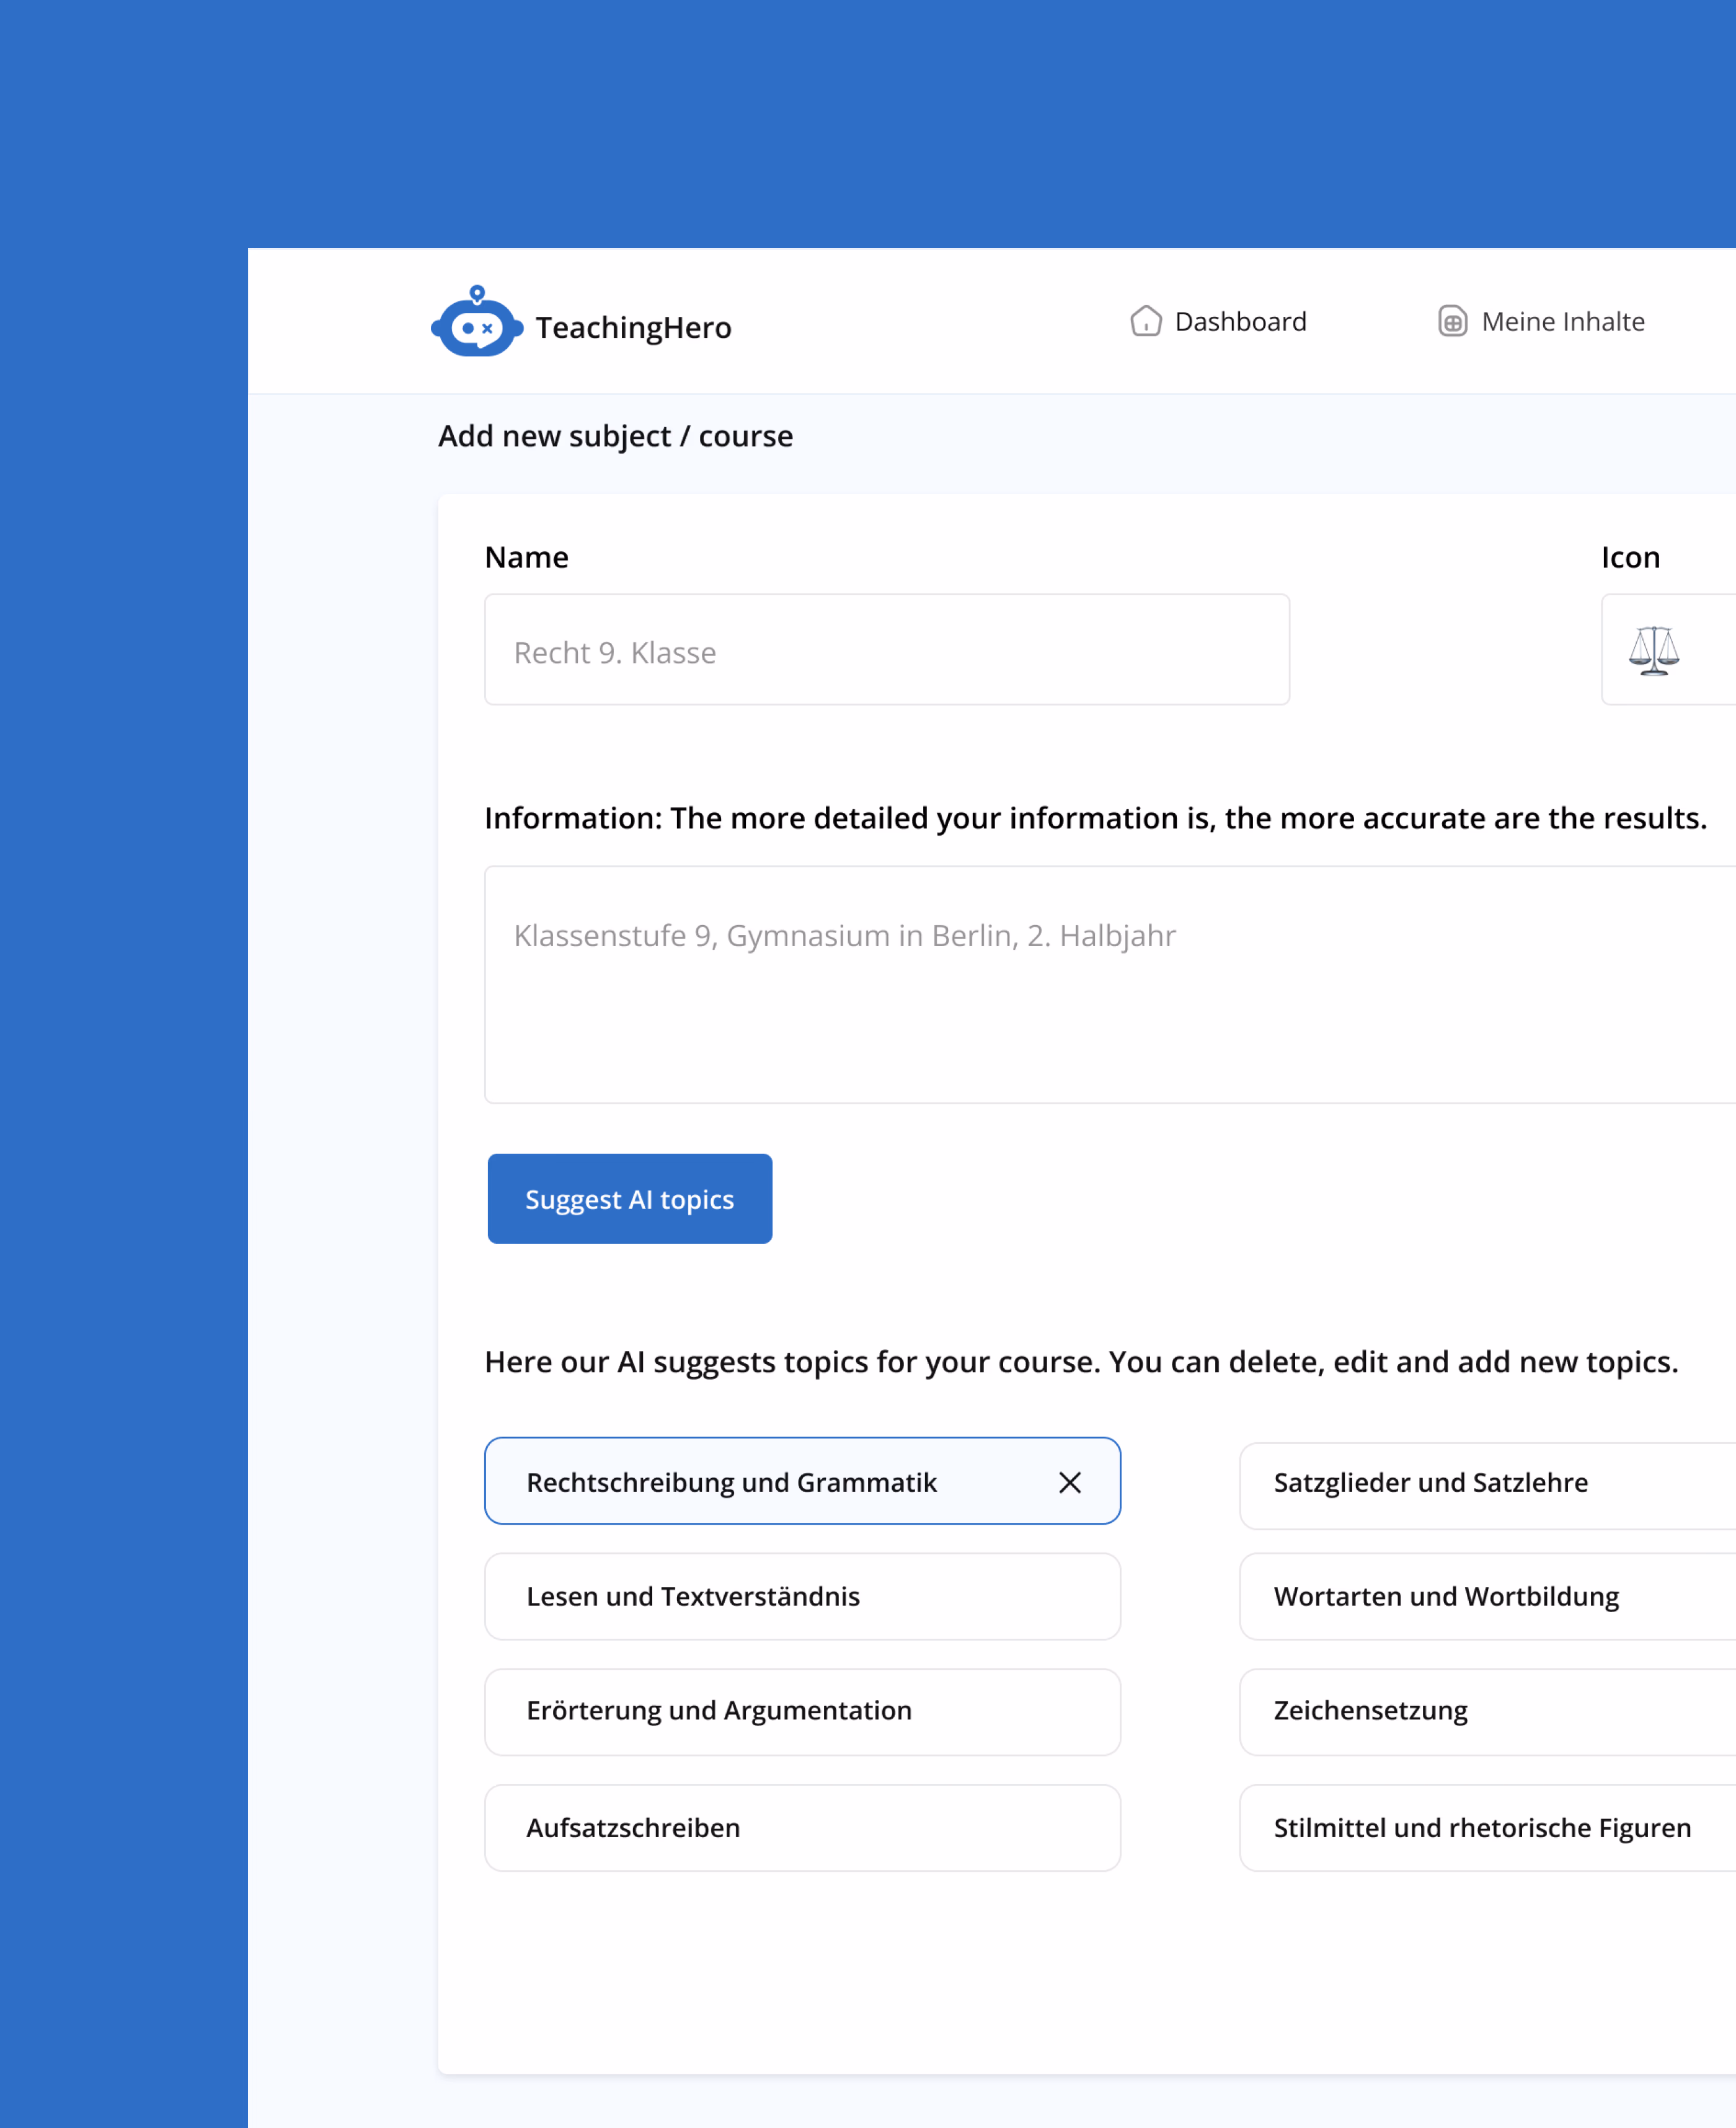Click the Add new subject / course heading
The width and height of the screenshot is (1736, 2128).
(615, 436)
